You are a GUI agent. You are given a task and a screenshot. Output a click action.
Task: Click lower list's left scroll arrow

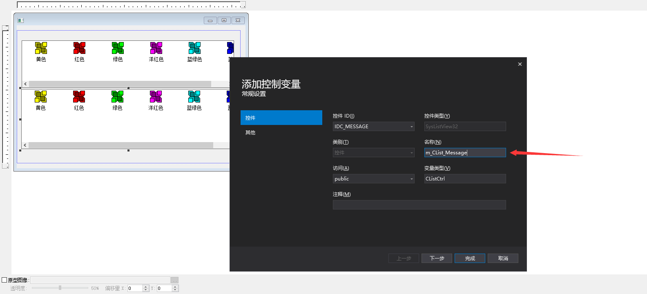25,145
